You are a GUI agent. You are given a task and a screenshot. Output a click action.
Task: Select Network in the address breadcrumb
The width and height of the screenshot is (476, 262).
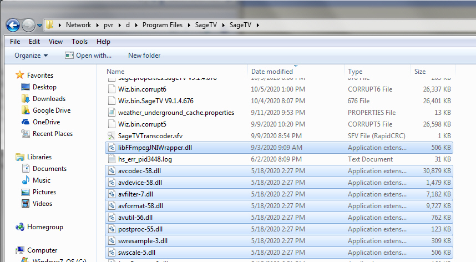tap(78, 25)
